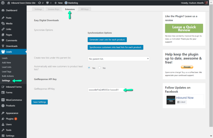The width and height of the screenshot is (213, 138).
Task: Open the API Keys tab
Action: [x=85, y=9]
